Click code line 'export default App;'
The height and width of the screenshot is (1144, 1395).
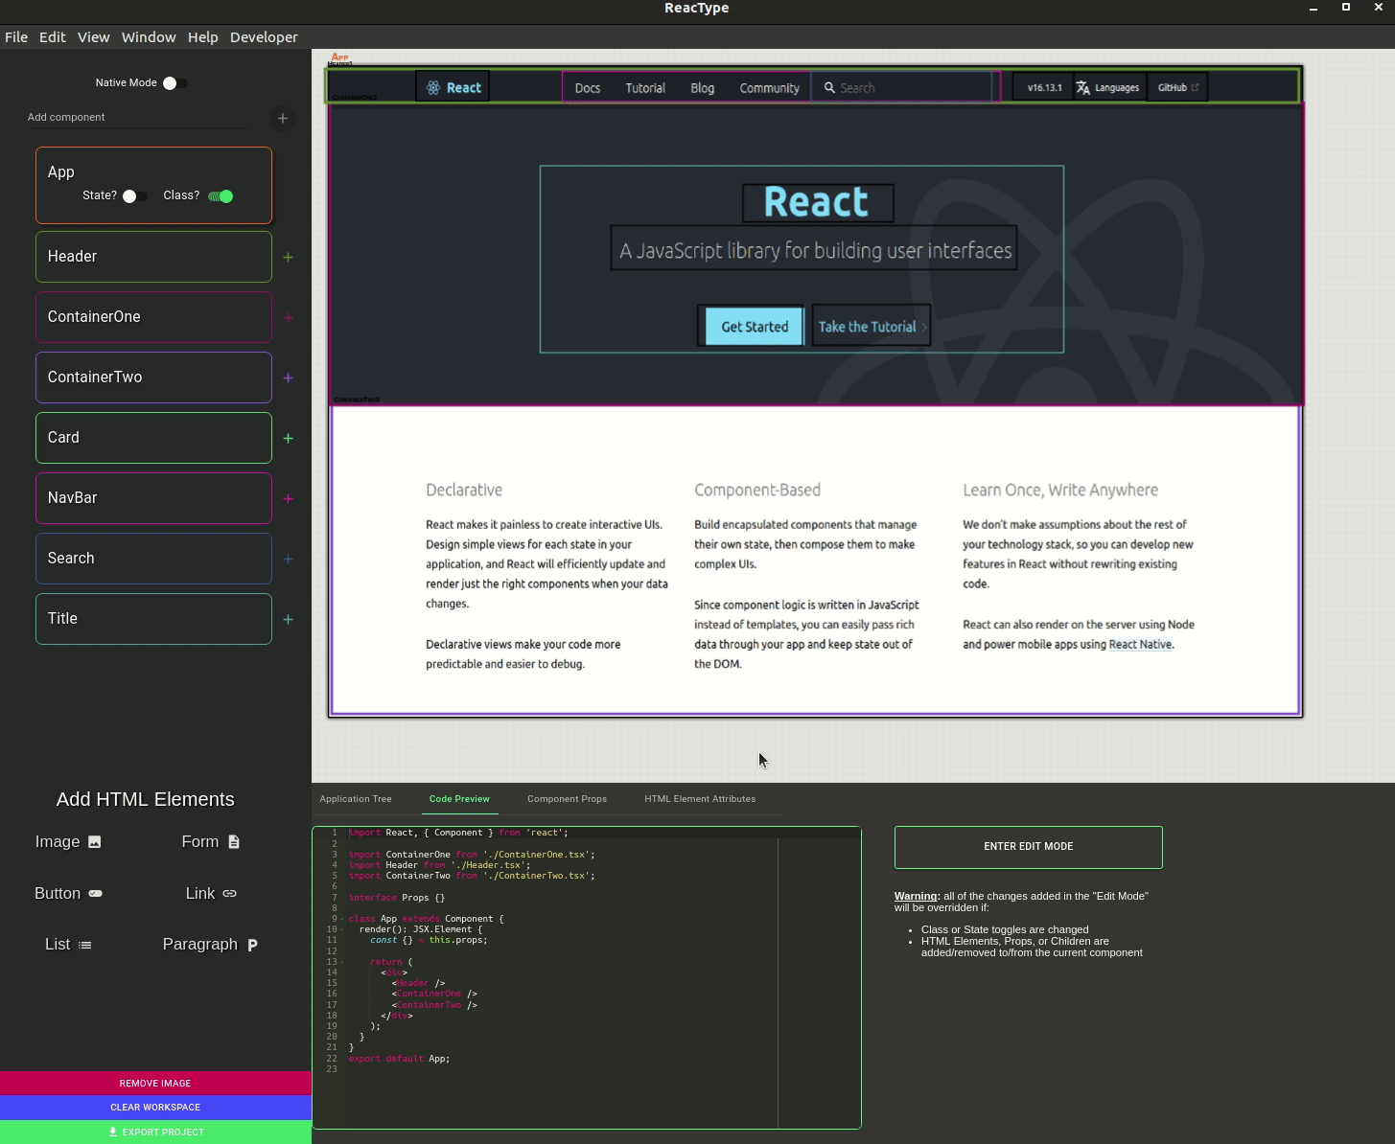point(399,1059)
